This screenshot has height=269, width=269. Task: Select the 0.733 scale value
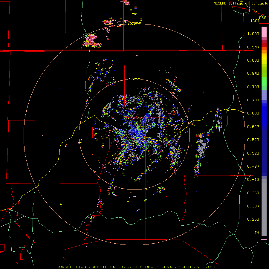(253, 100)
